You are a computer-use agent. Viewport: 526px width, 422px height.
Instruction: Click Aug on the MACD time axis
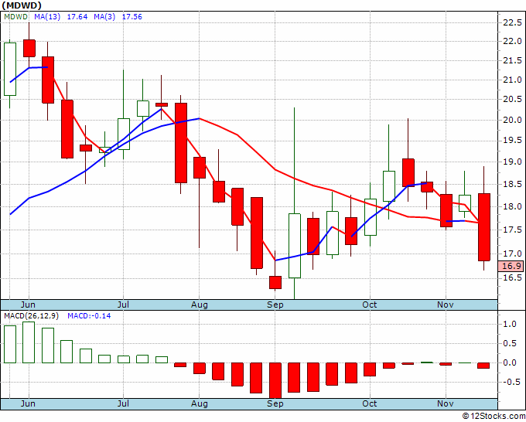click(200, 403)
